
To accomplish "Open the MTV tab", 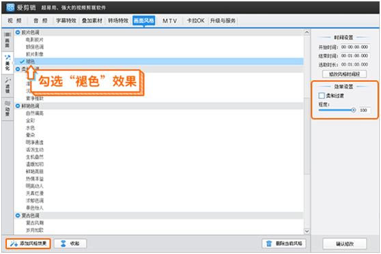I will (169, 21).
